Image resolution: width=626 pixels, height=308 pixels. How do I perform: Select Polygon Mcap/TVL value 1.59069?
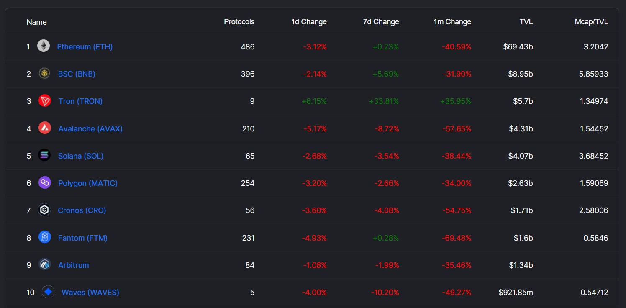[x=594, y=183]
